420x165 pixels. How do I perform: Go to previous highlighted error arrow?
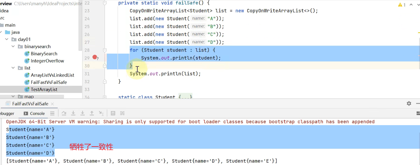pos(411,5)
